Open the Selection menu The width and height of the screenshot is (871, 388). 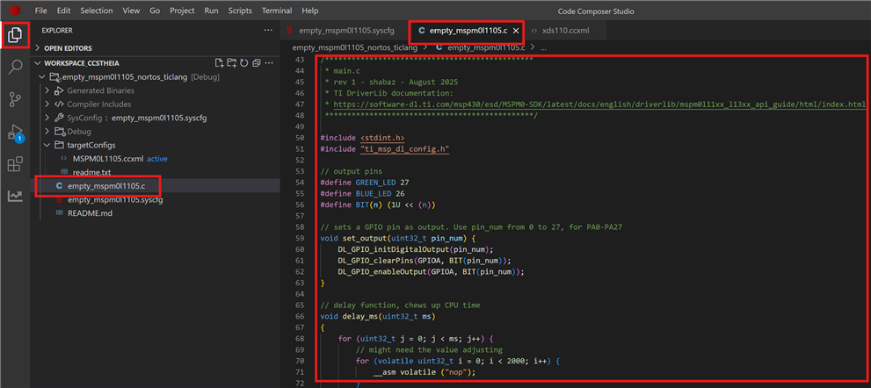(x=96, y=11)
